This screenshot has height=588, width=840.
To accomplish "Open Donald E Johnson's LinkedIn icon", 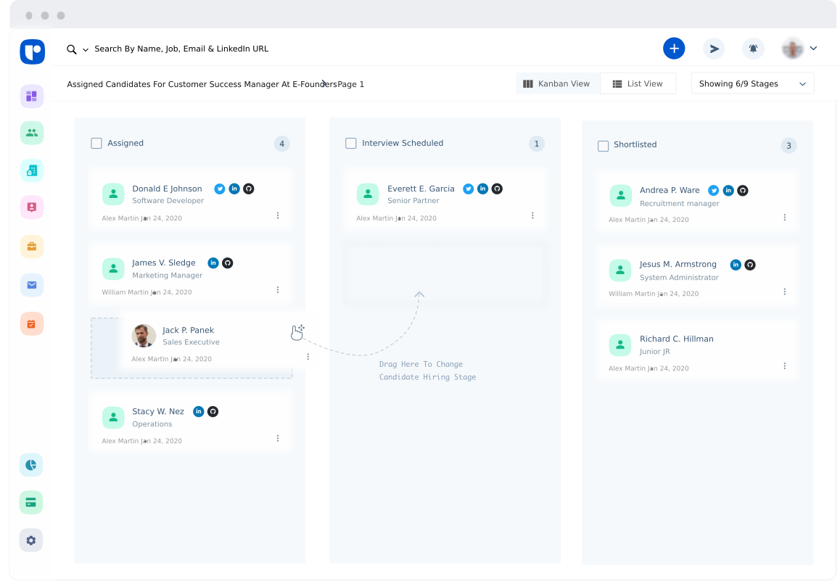I will (x=234, y=189).
